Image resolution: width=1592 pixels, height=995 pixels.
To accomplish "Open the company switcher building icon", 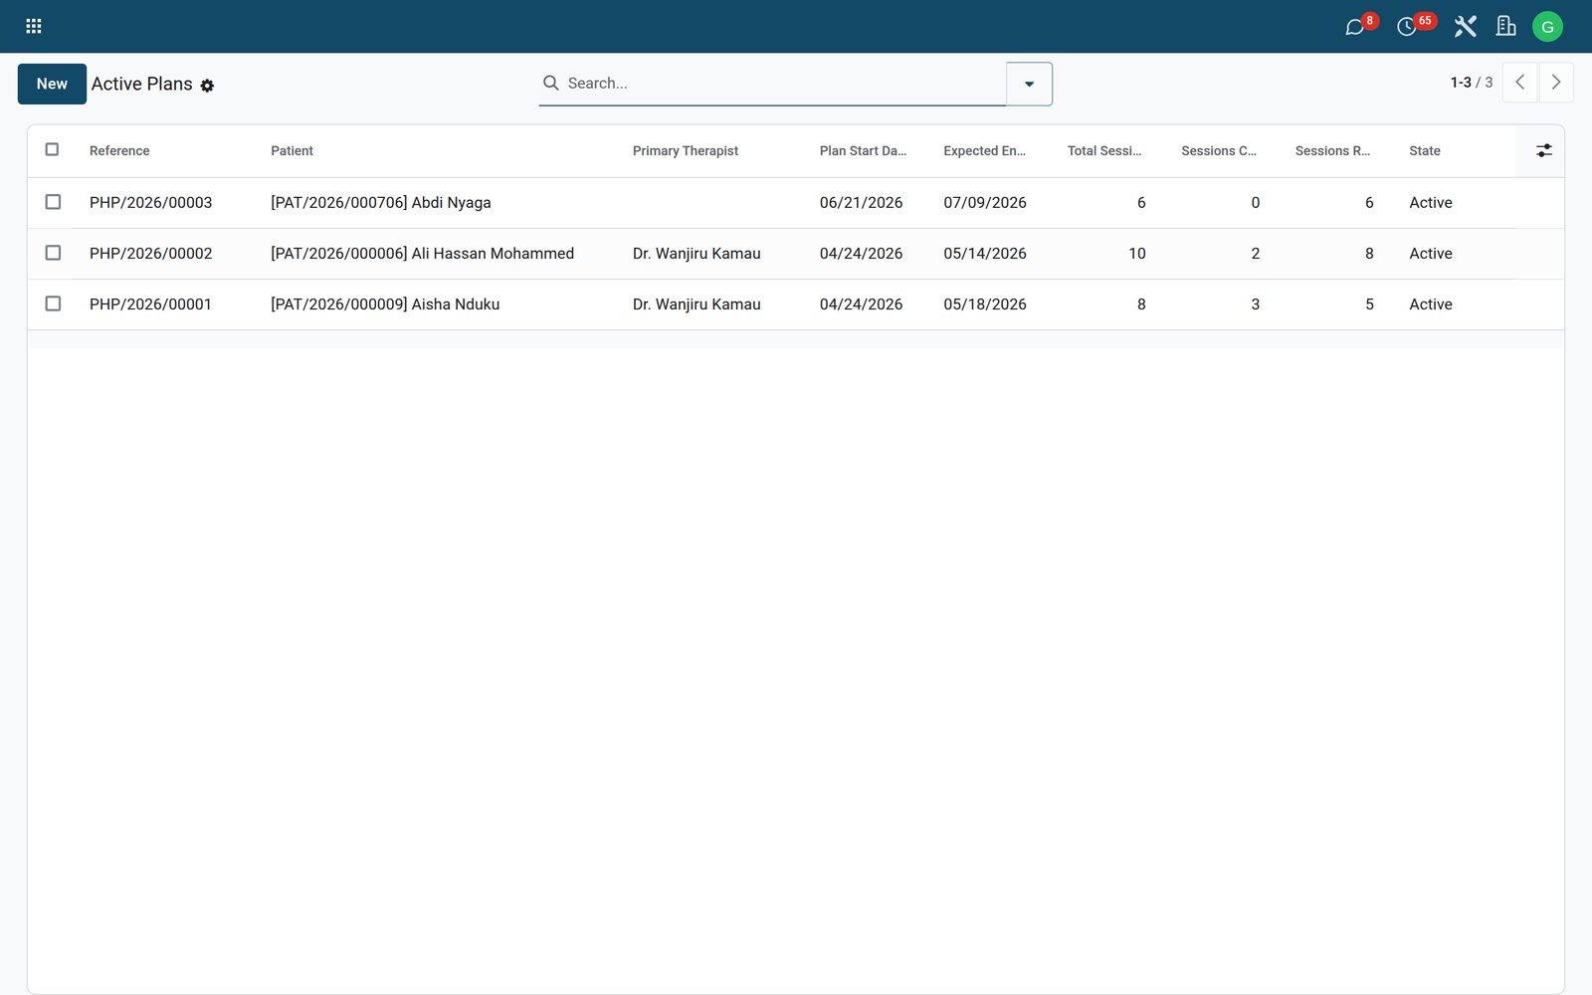I will [1506, 26].
